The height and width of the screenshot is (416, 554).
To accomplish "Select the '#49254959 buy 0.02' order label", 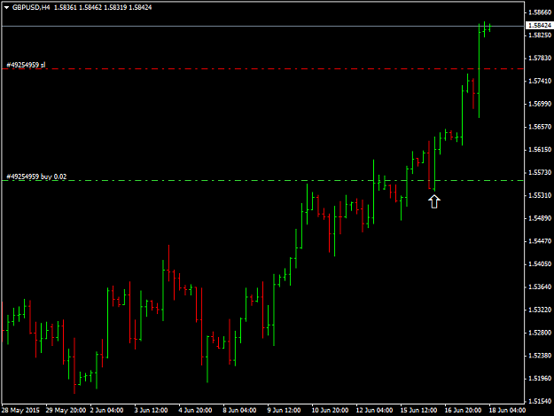I will coord(36,177).
